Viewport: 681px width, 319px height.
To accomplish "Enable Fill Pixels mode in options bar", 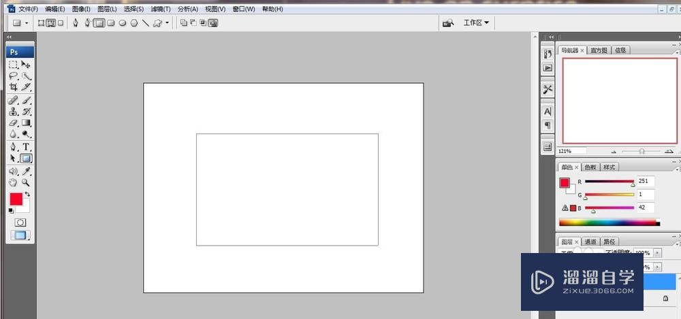I will pyautogui.click(x=61, y=23).
